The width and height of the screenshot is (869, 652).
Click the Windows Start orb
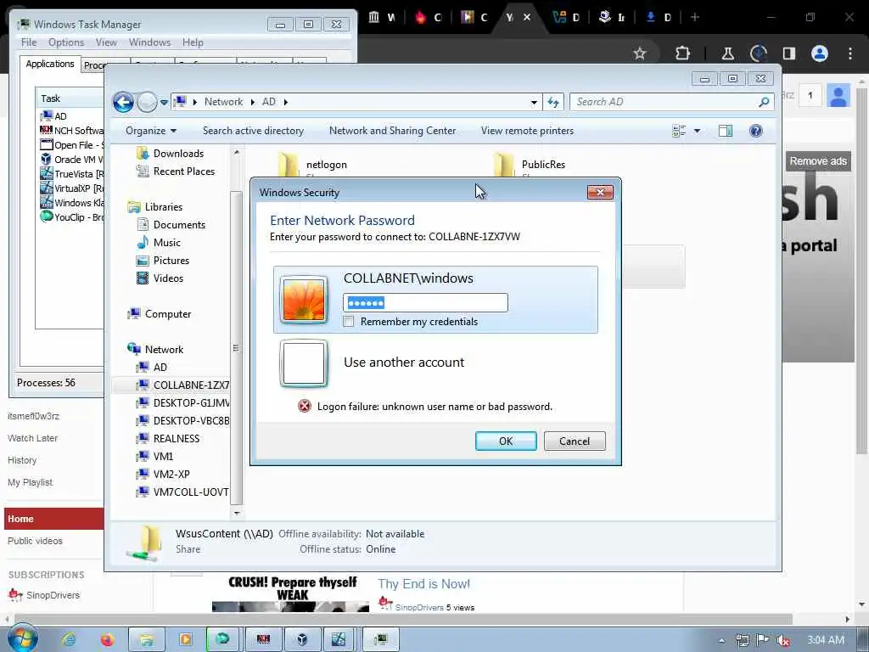point(22,639)
